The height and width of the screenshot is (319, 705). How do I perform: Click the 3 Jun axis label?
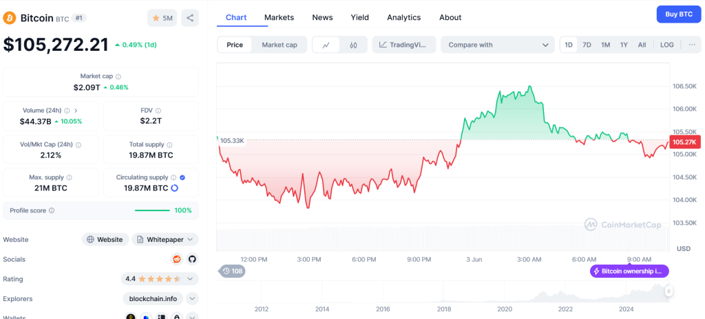click(x=475, y=260)
